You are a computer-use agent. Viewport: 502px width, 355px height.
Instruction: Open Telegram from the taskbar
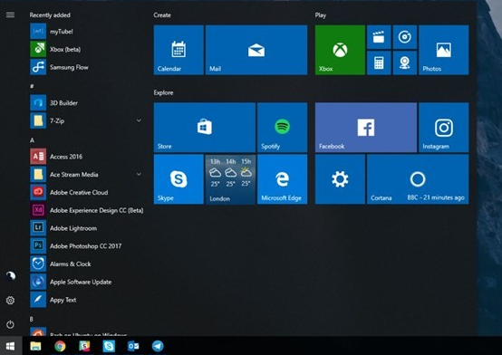(158, 346)
